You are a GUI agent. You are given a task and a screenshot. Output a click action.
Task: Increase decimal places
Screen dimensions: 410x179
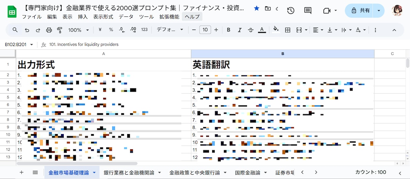(x=133, y=30)
